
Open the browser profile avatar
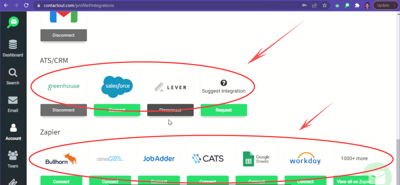(x=367, y=5)
